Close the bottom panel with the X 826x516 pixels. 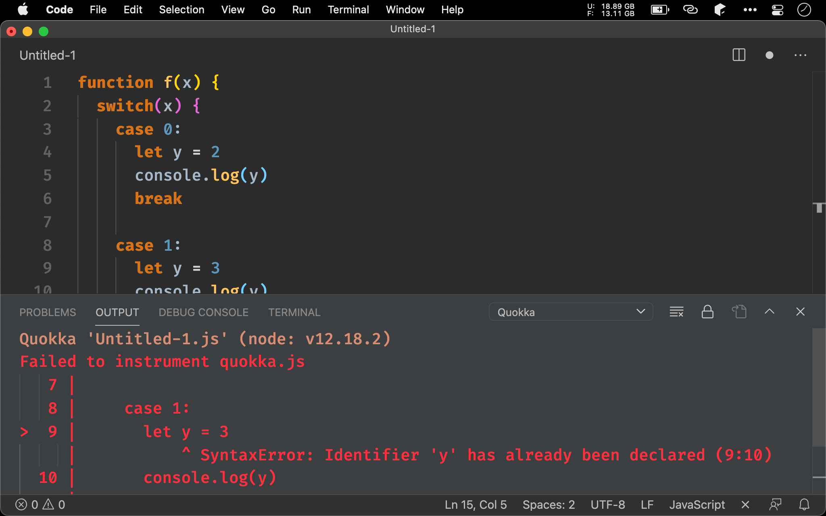800,312
